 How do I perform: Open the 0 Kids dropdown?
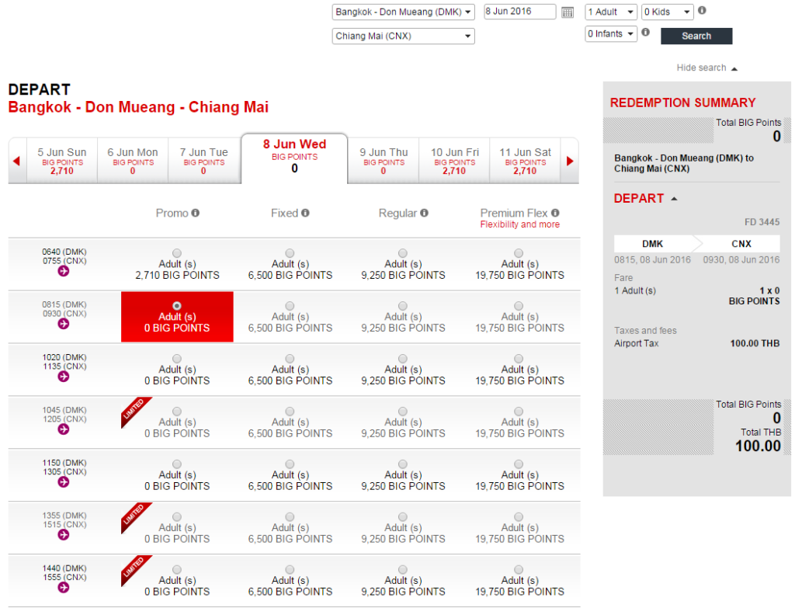[x=667, y=12]
